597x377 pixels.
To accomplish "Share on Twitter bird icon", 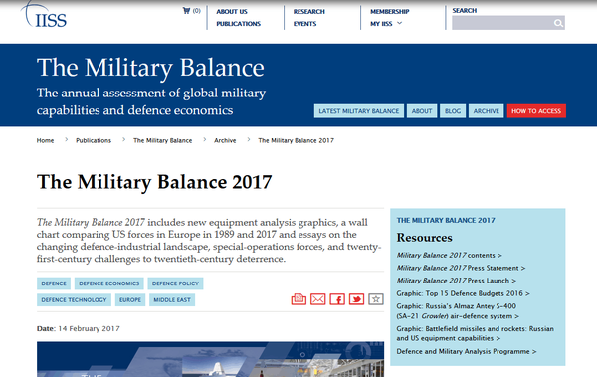I will click(x=357, y=299).
